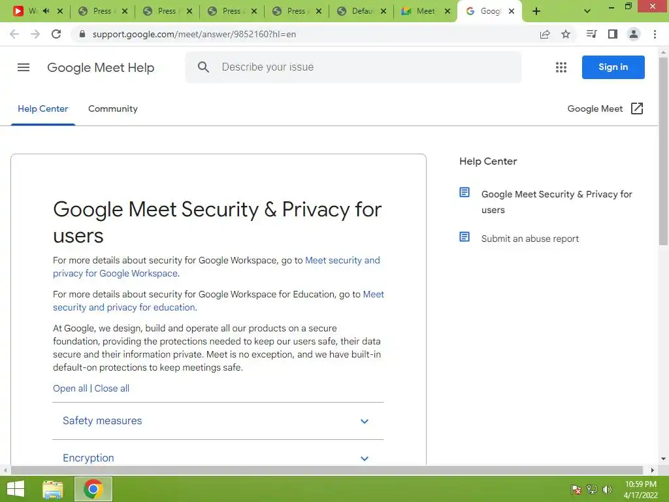Viewport: 669px width, 502px height.
Task: Open File Explorer from taskbar
Action: (53, 489)
